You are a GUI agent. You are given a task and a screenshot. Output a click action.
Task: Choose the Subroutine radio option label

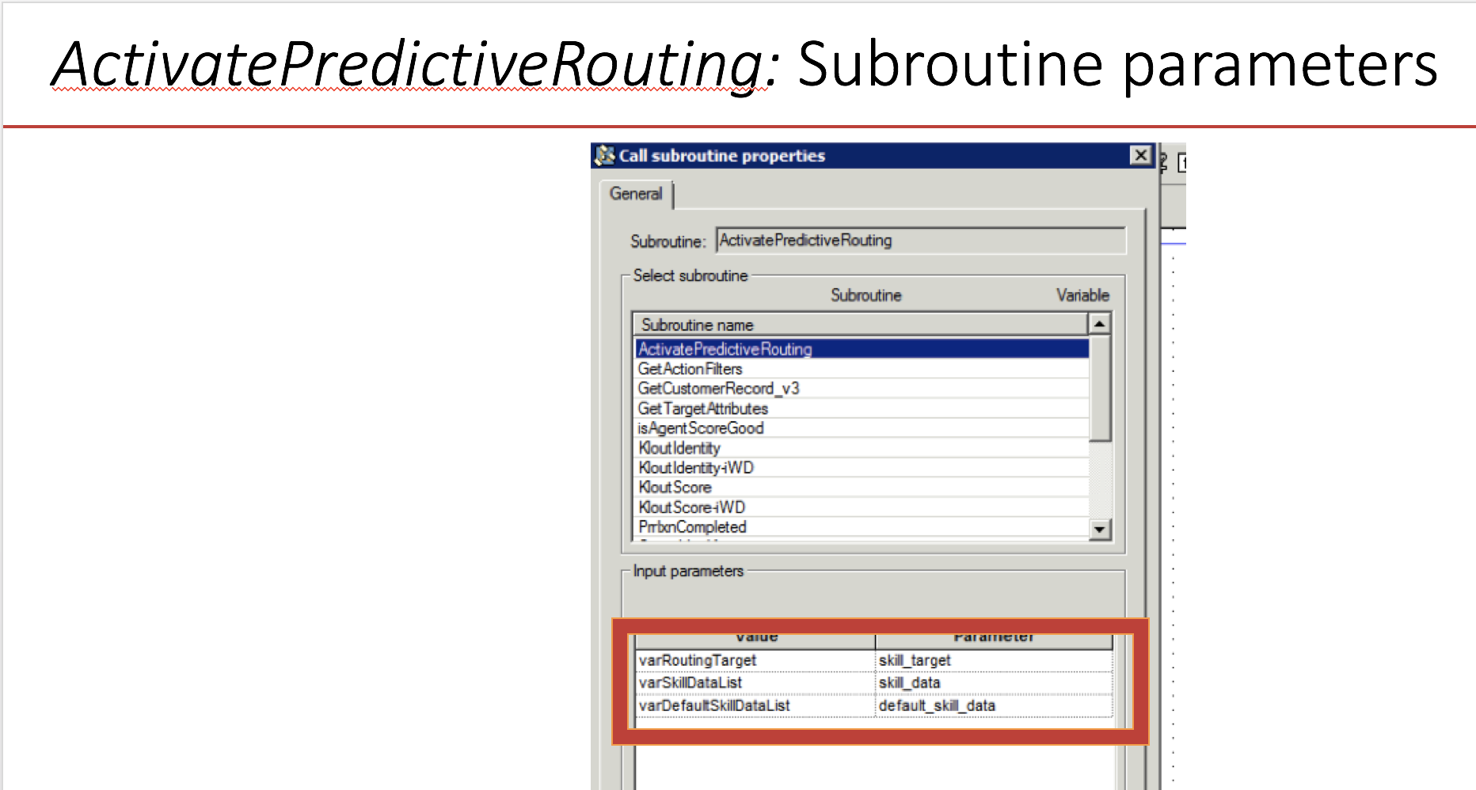pos(865,295)
